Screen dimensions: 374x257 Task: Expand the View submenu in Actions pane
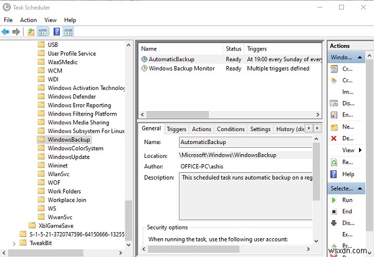pos(348,150)
